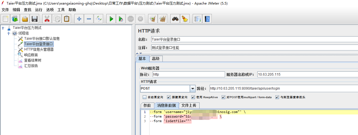Open the 帮助 menu

(x=72, y=10)
